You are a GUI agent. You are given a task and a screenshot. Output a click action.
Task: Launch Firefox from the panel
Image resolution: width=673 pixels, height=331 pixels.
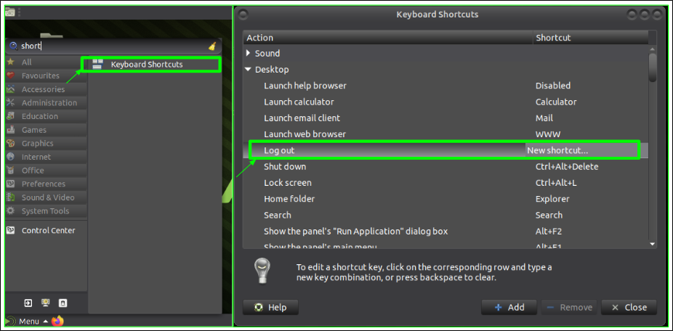click(x=57, y=321)
